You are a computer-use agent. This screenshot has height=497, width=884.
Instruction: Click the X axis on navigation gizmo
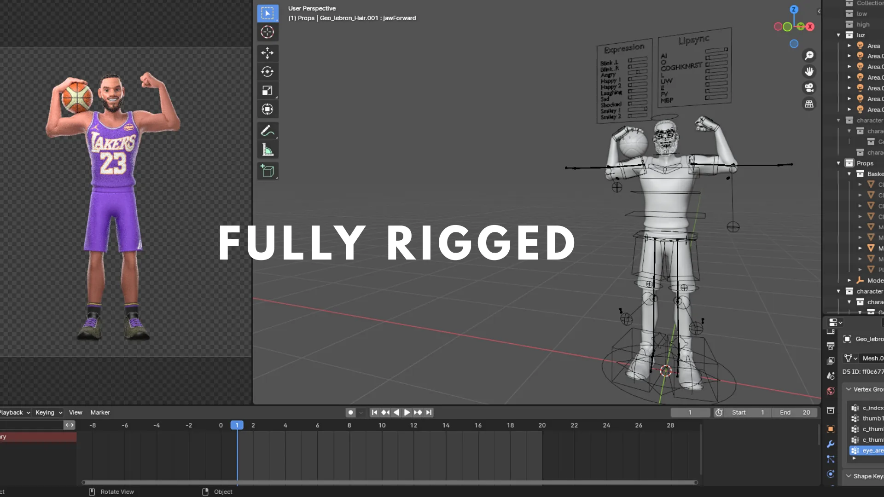coord(810,27)
